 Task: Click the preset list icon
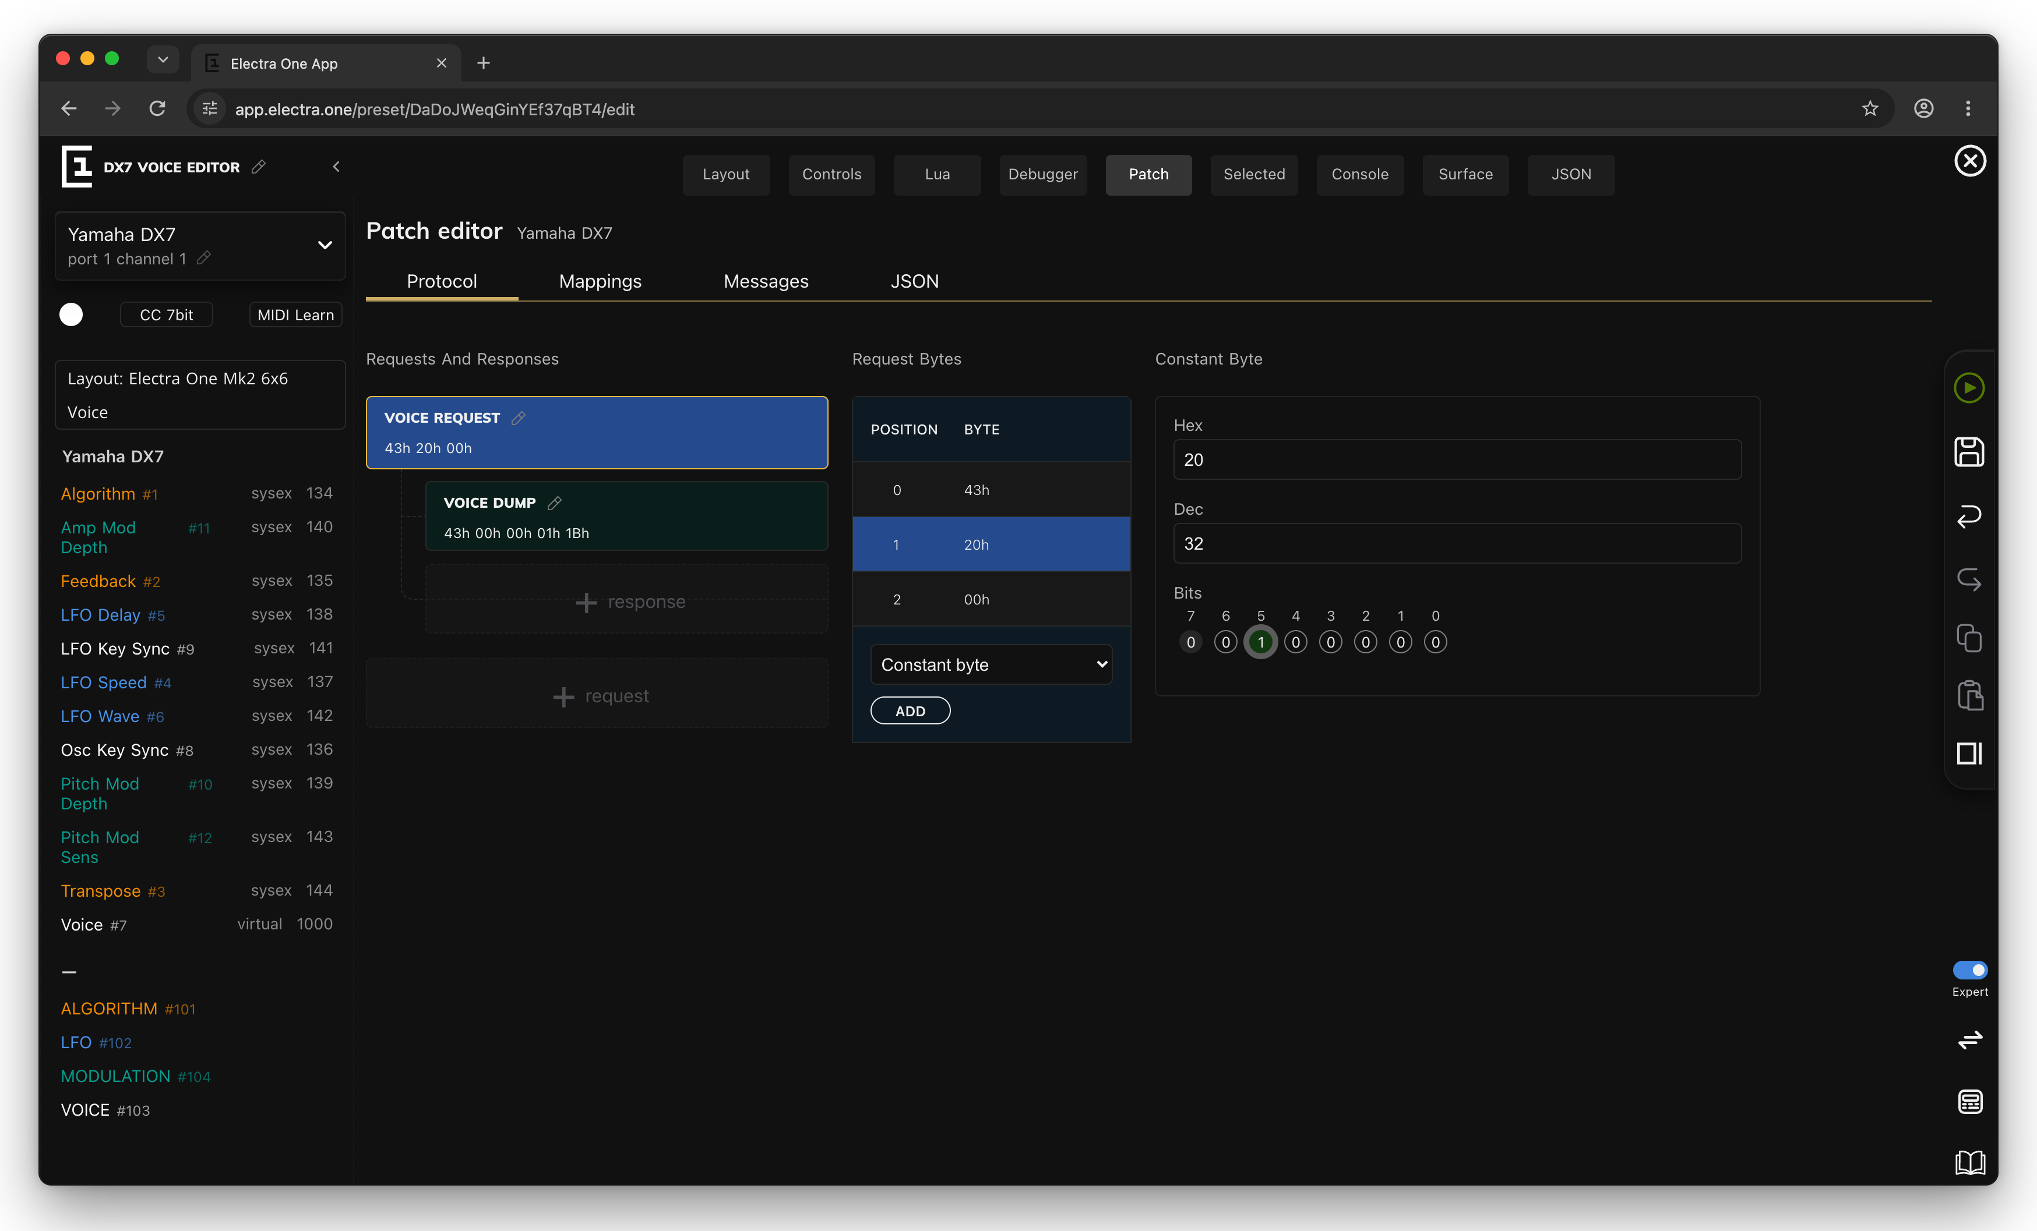pyautogui.click(x=1970, y=1102)
